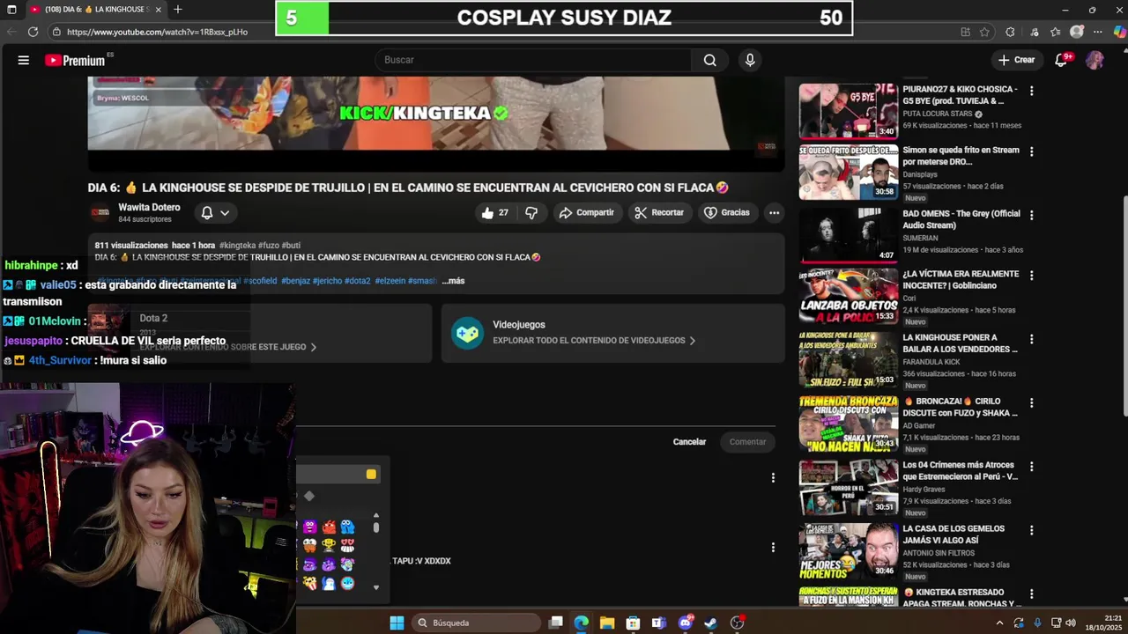Open the Copilot sidebar icon
Screen dimensions: 1128x634
1118,32
